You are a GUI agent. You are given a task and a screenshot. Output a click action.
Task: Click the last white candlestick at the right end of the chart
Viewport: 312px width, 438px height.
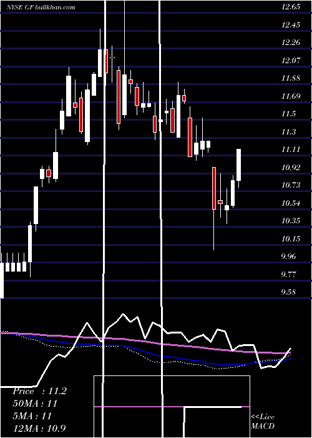coord(239,165)
